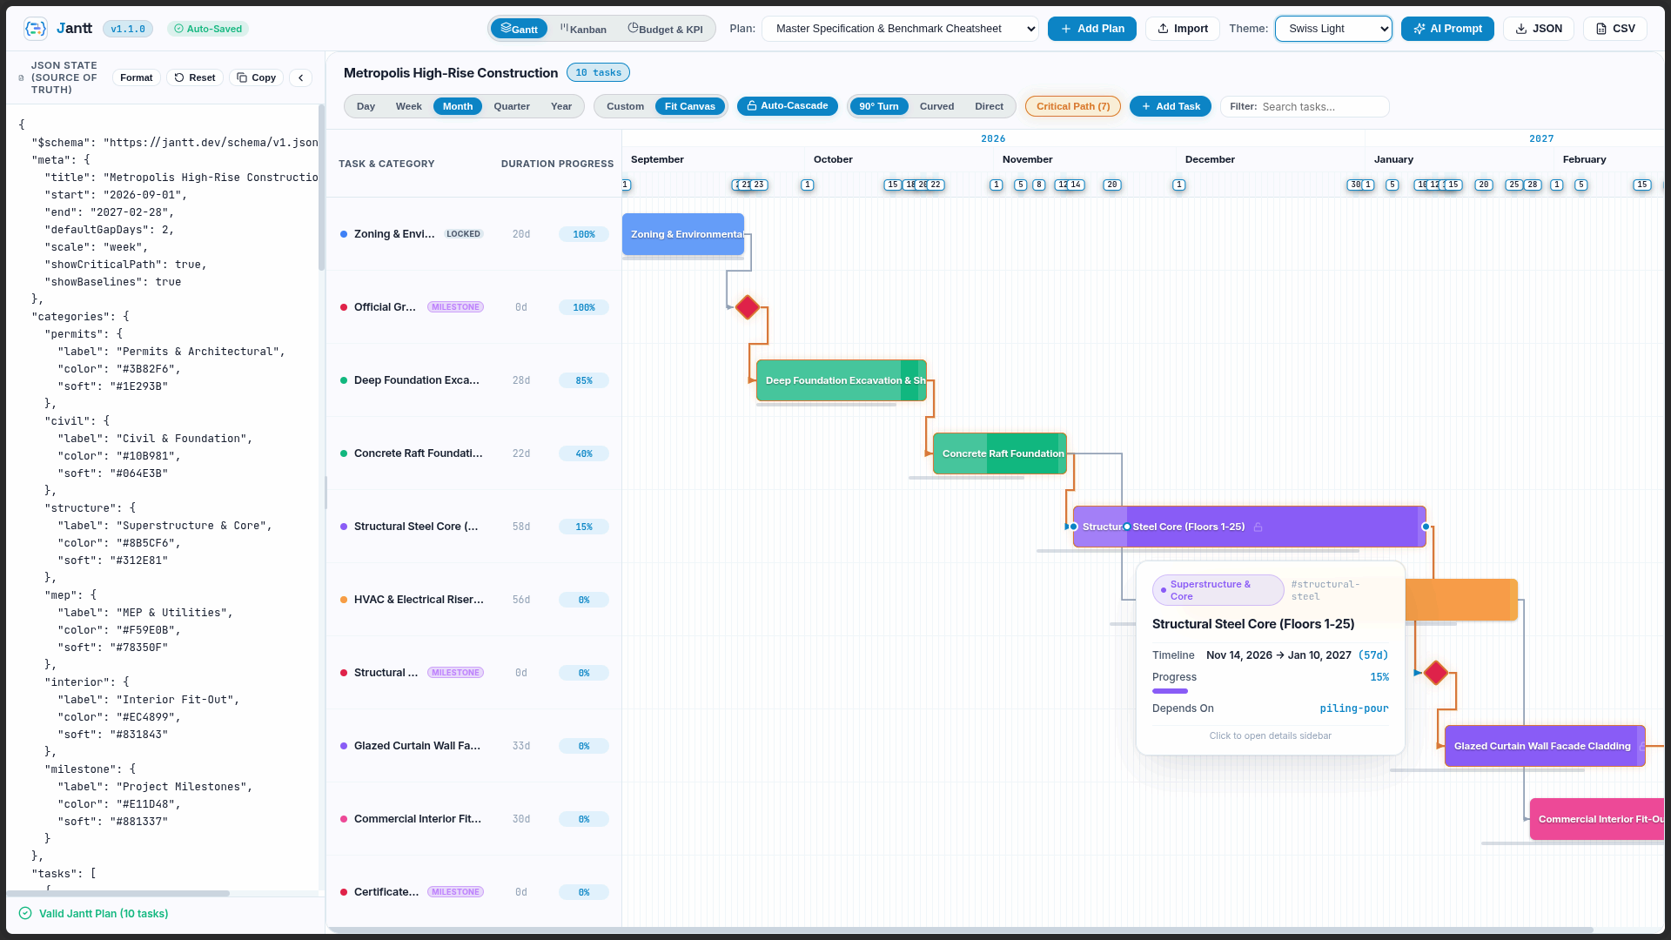Click the Structural milestone diamond on chart
Image resolution: width=1671 pixels, height=940 pixels.
click(1436, 673)
